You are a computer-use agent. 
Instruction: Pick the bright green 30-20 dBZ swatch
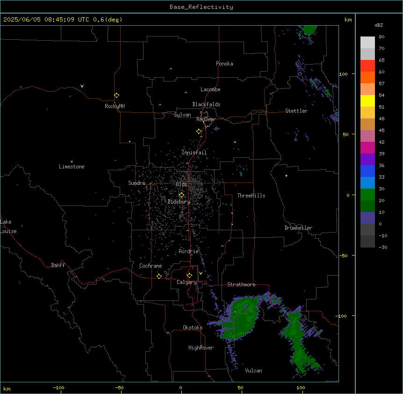point(367,195)
